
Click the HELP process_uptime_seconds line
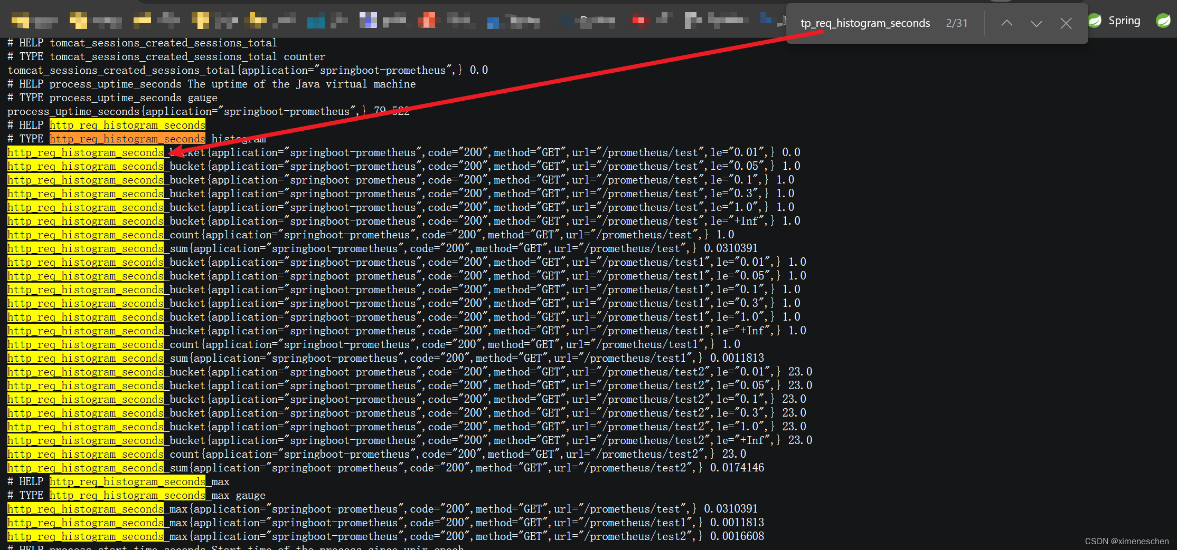[x=211, y=84]
